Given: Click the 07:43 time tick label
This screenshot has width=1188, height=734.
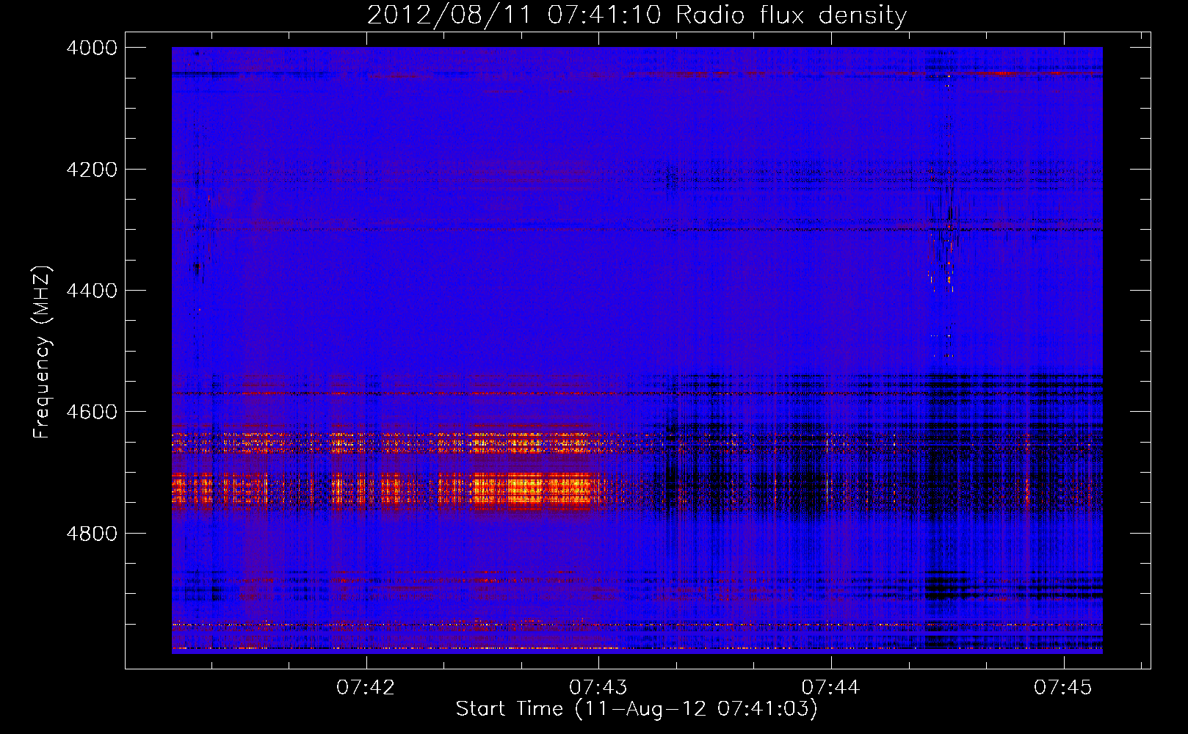Looking at the screenshot, I should [598, 688].
